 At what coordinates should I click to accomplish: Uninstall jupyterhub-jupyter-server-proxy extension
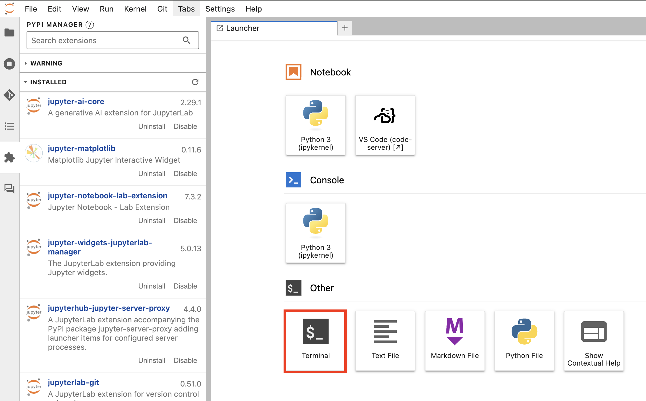(152, 360)
